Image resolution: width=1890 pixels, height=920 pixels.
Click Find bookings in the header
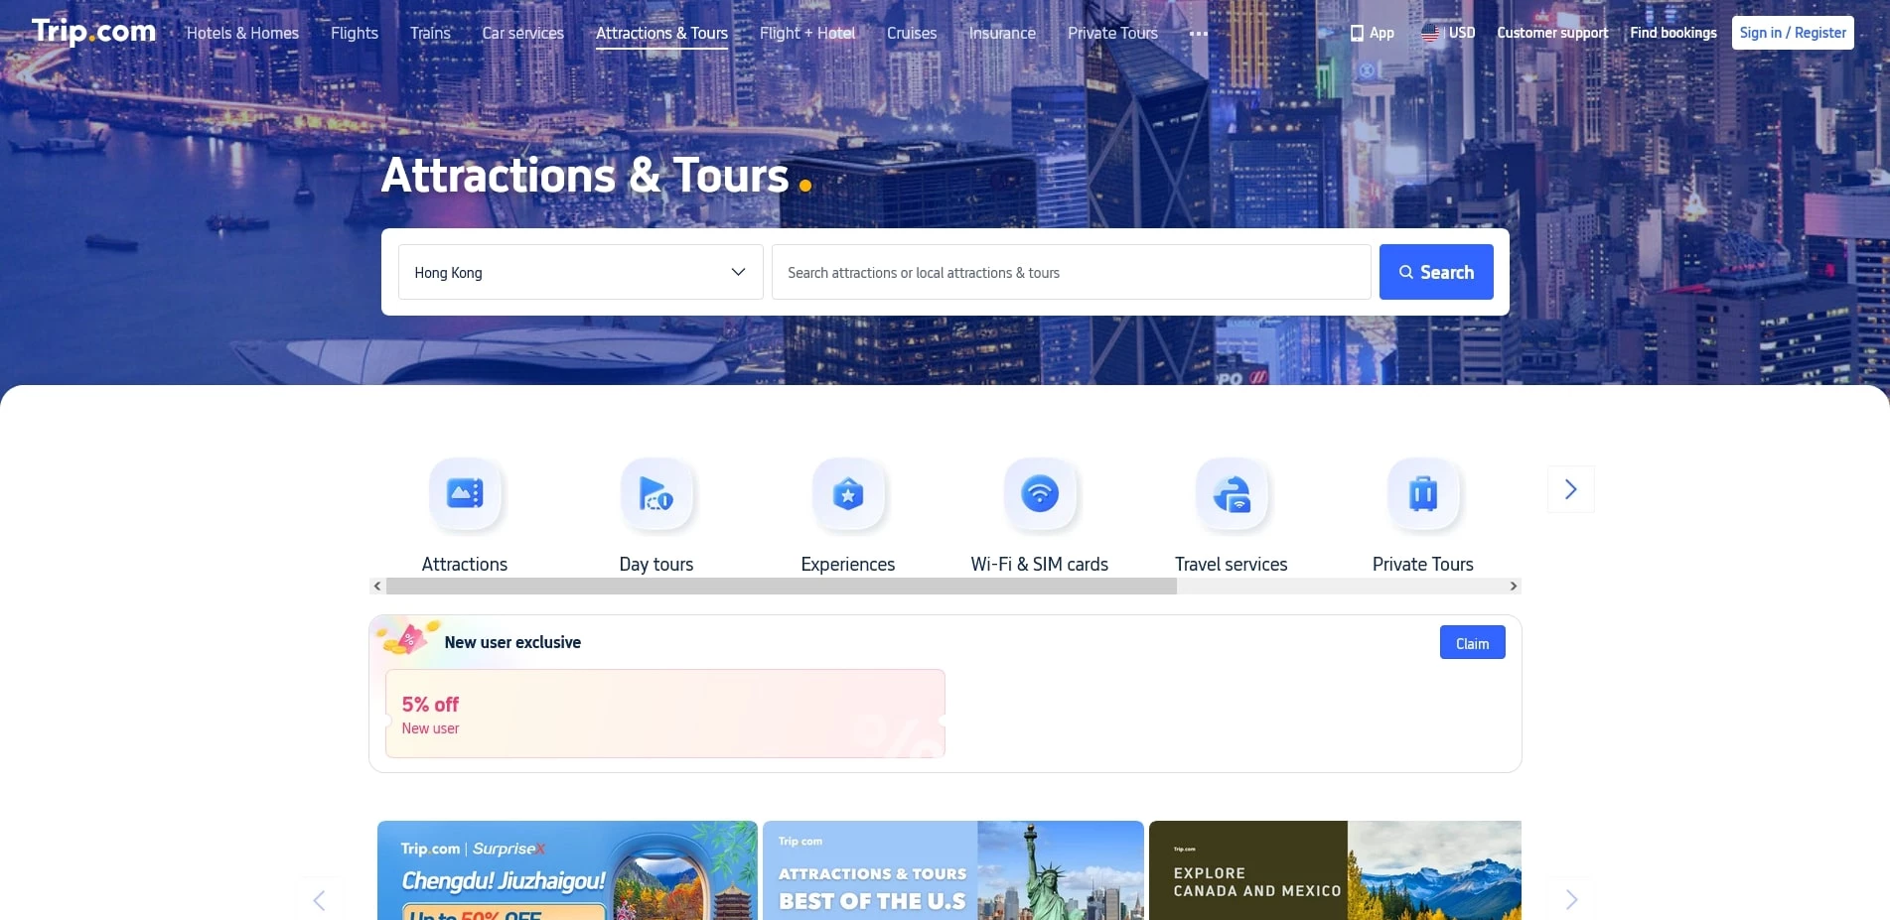[x=1672, y=32]
